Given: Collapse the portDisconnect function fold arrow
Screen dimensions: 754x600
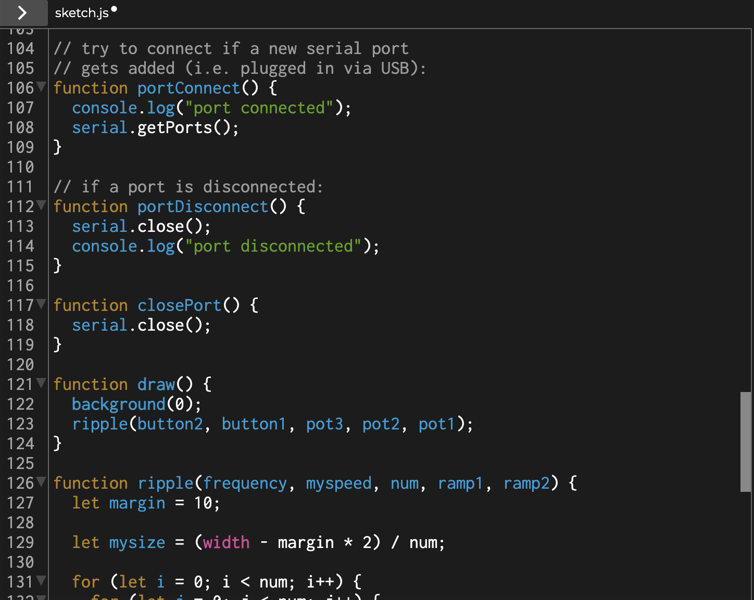Looking at the screenshot, I should click(x=41, y=206).
